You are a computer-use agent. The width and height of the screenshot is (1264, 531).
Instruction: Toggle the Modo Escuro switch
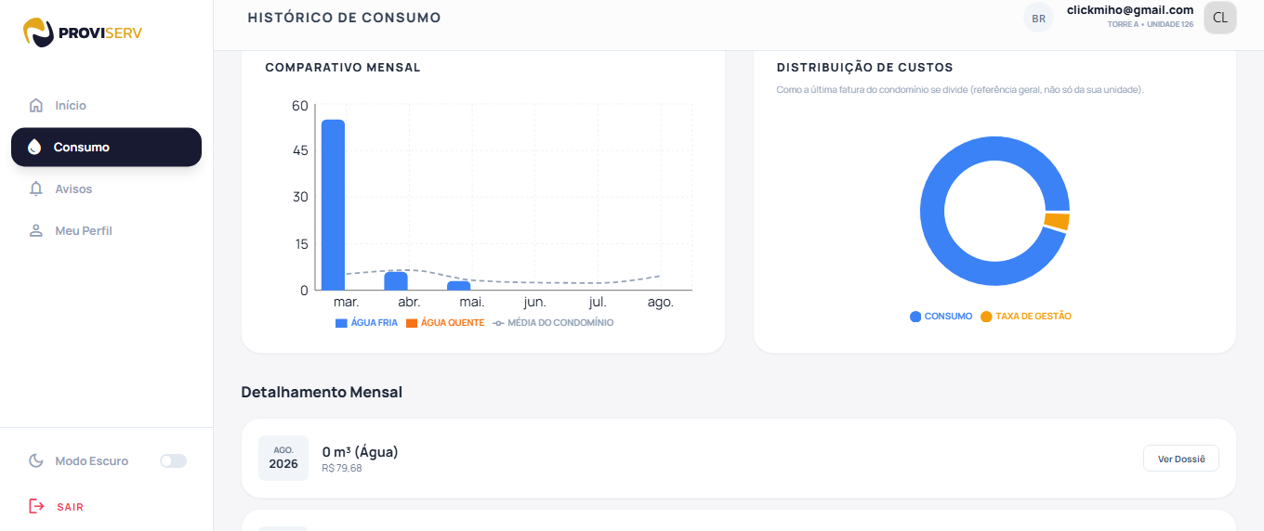pos(173,460)
